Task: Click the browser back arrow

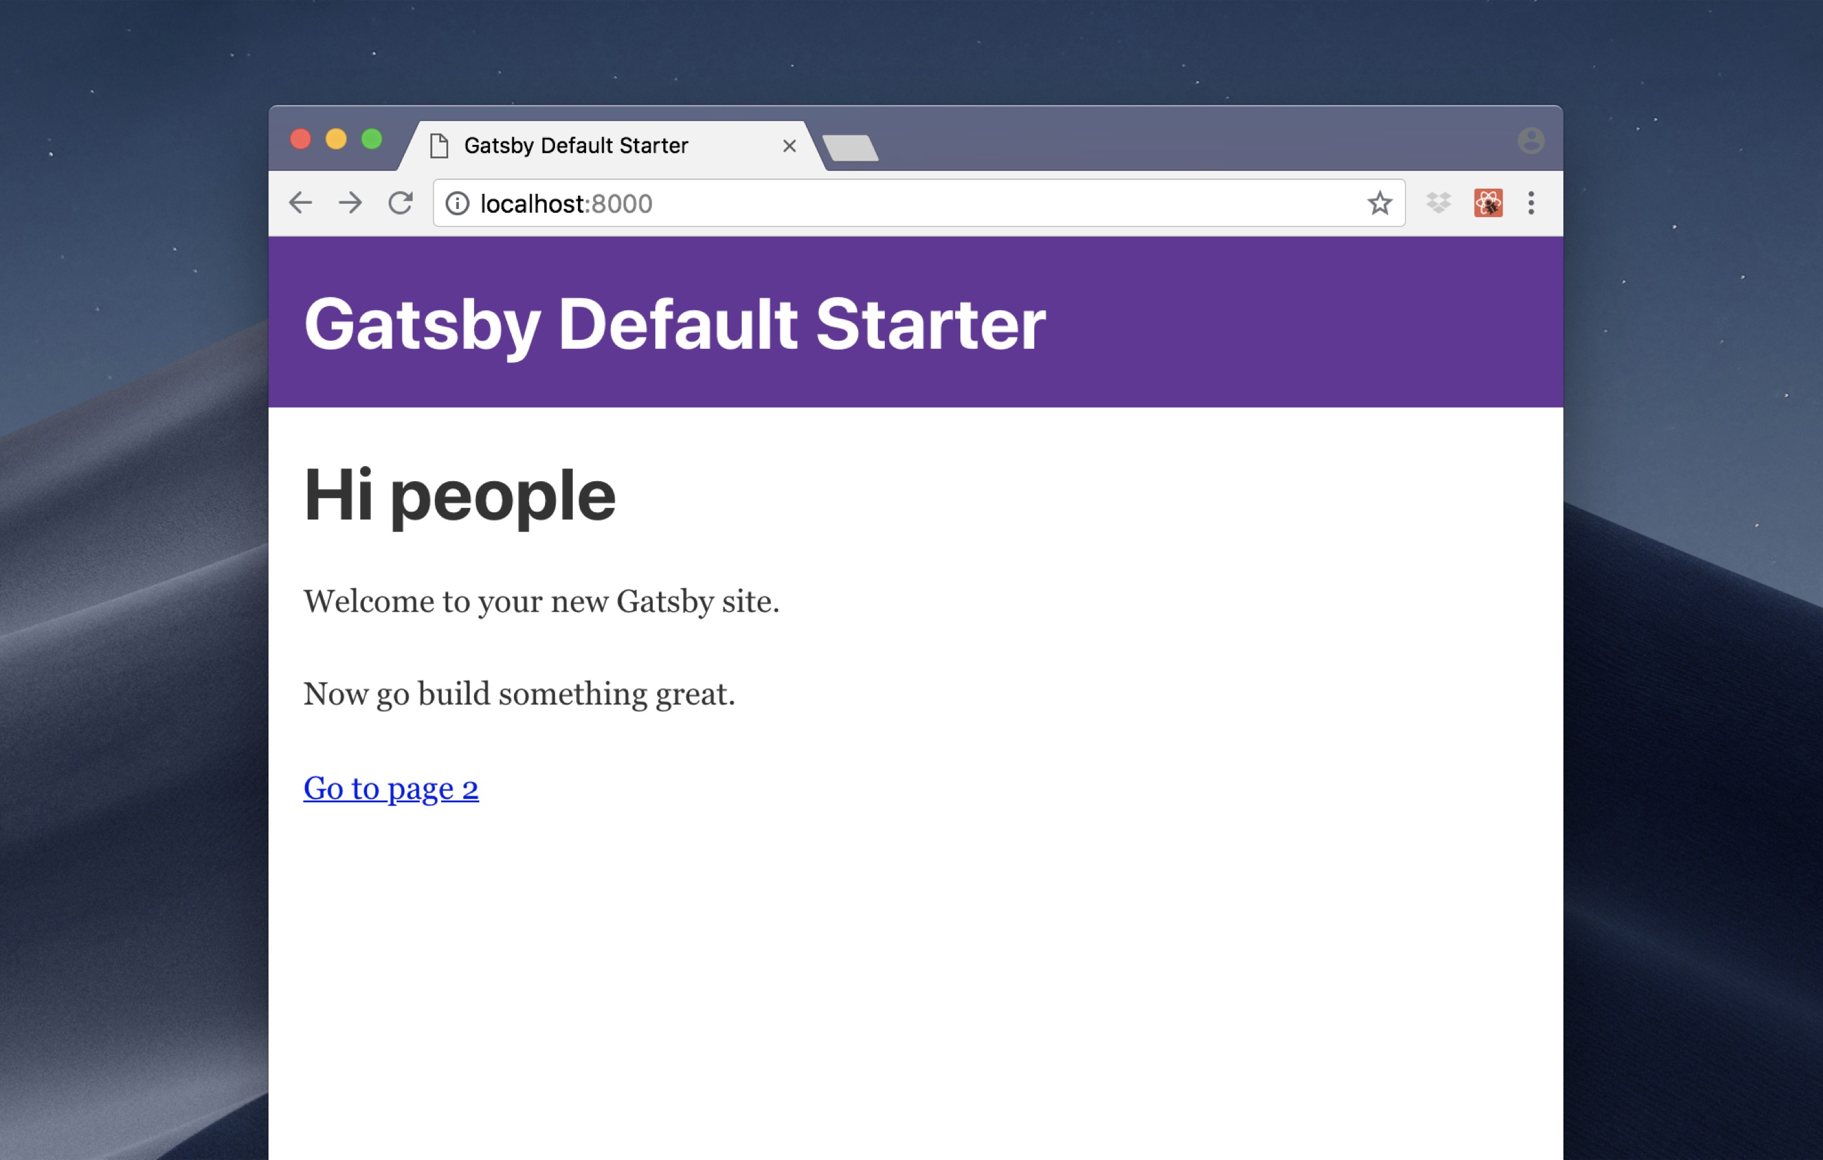Action: pyautogui.click(x=301, y=203)
